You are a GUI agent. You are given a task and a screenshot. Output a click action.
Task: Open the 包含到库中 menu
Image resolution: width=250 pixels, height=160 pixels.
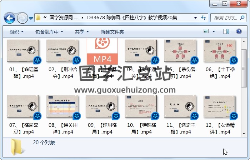[49, 32]
